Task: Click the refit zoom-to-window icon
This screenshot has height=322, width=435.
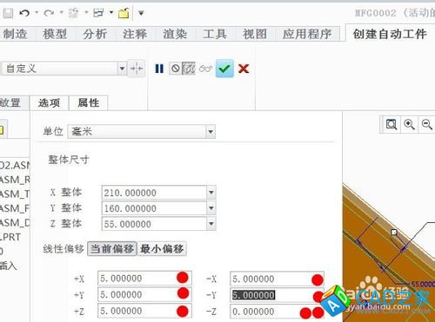Action: (391, 124)
